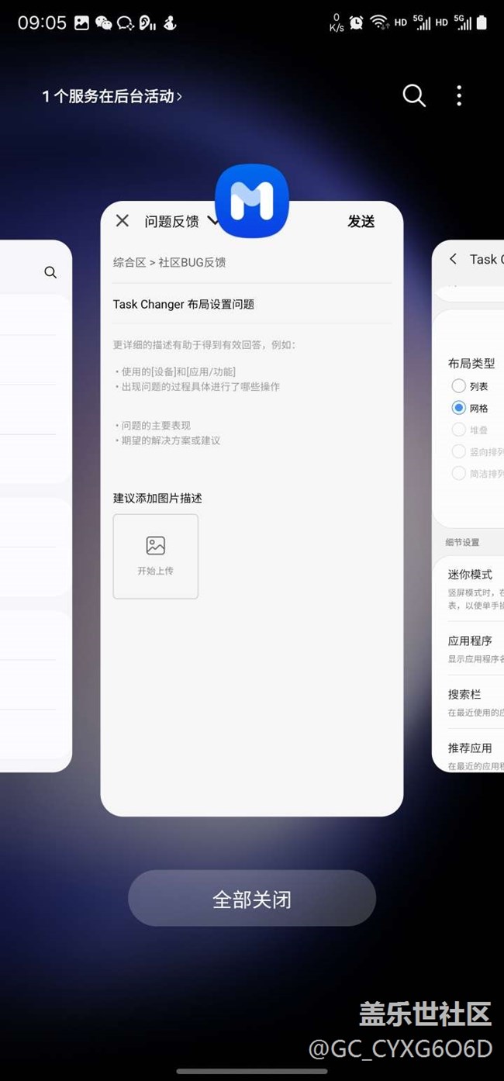This screenshot has width=504, height=1081.
Task: Tap the Samsung Members app icon
Action: coord(252,201)
